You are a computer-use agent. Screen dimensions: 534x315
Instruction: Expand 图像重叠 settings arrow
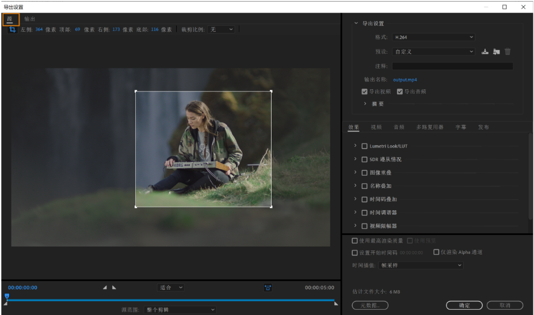pos(355,172)
